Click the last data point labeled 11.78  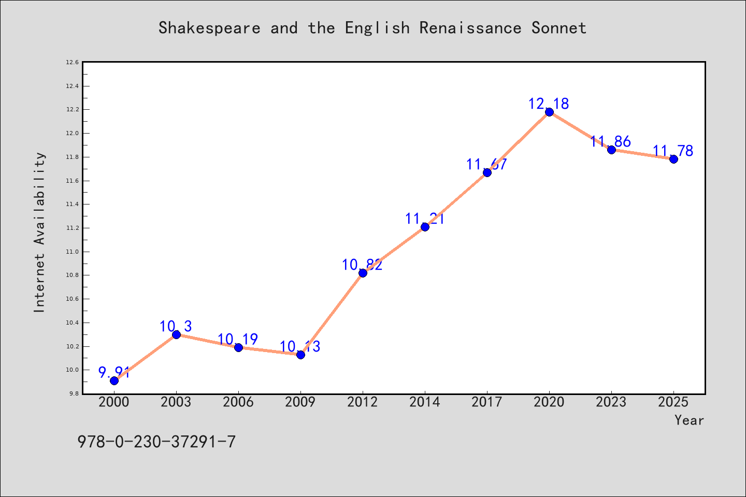(x=673, y=159)
